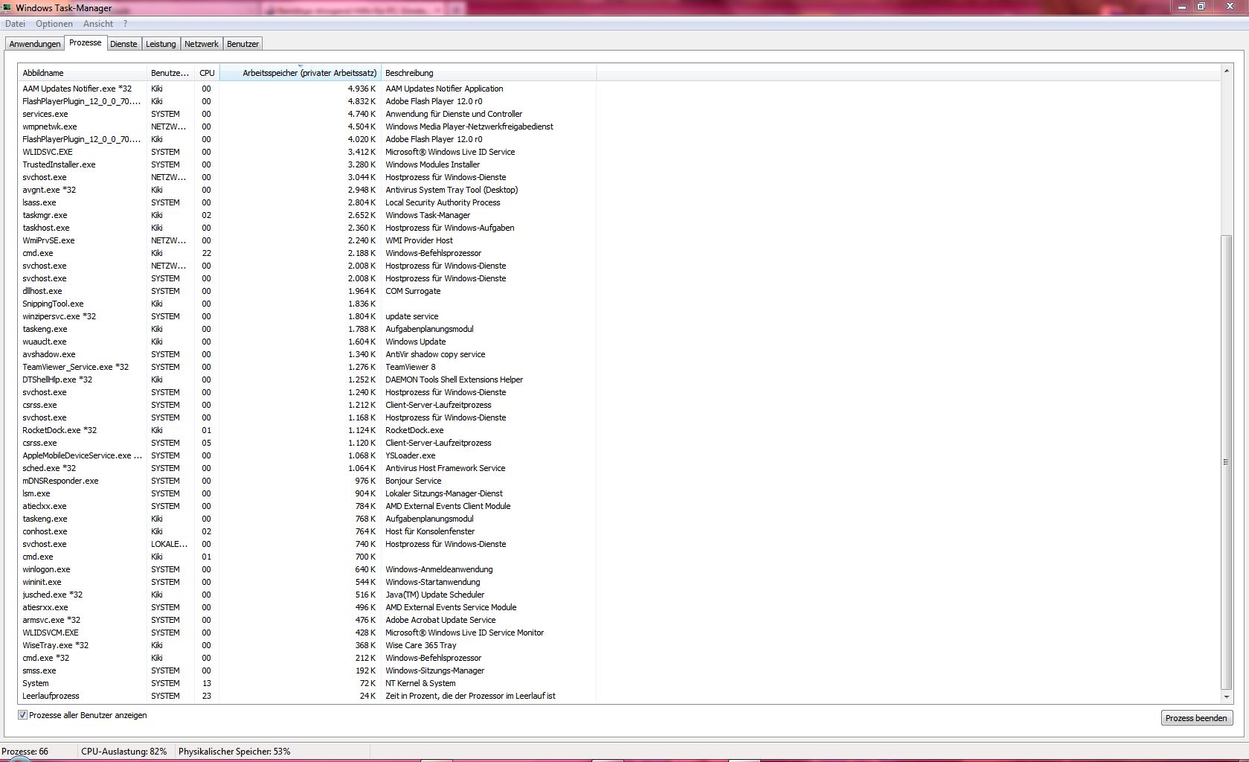The width and height of the screenshot is (1249, 762).
Task: Click the scrollbar down arrow
Action: click(x=1227, y=697)
